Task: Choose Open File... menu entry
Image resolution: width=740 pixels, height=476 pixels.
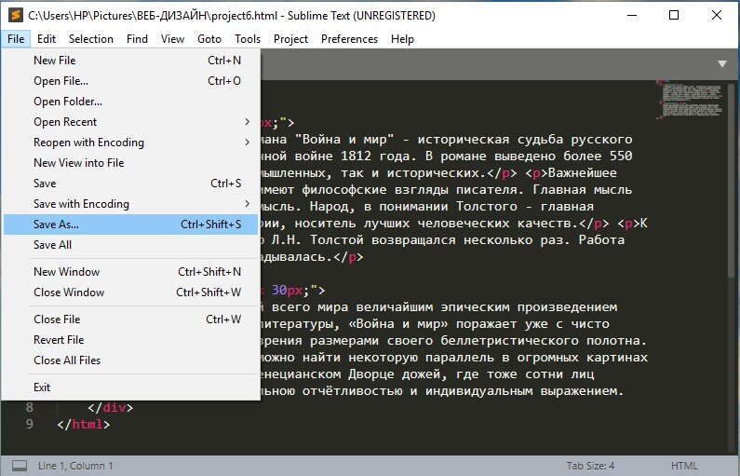Action: point(130,81)
